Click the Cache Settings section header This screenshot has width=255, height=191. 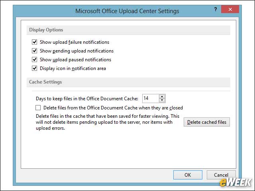pyautogui.click(x=128, y=82)
